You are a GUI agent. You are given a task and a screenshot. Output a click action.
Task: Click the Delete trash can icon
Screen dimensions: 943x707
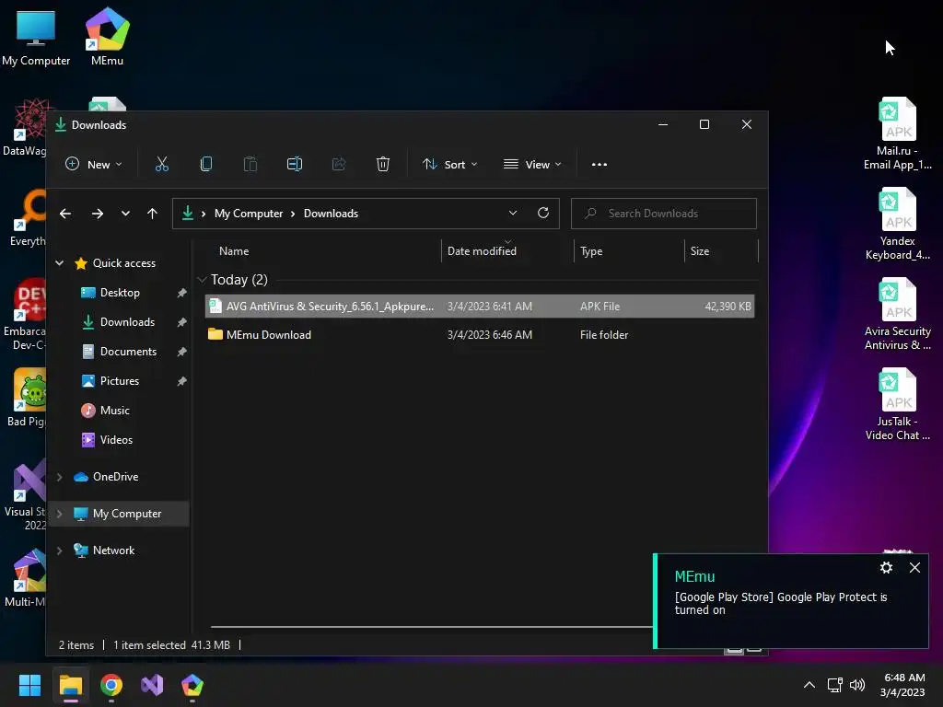[x=383, y=164]
